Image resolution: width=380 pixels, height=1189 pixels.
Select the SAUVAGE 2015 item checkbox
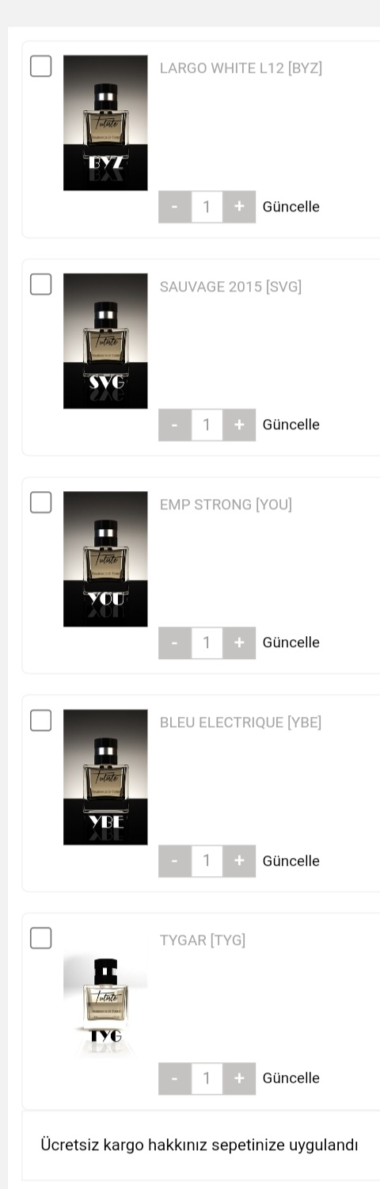click(x=40, y=284)
